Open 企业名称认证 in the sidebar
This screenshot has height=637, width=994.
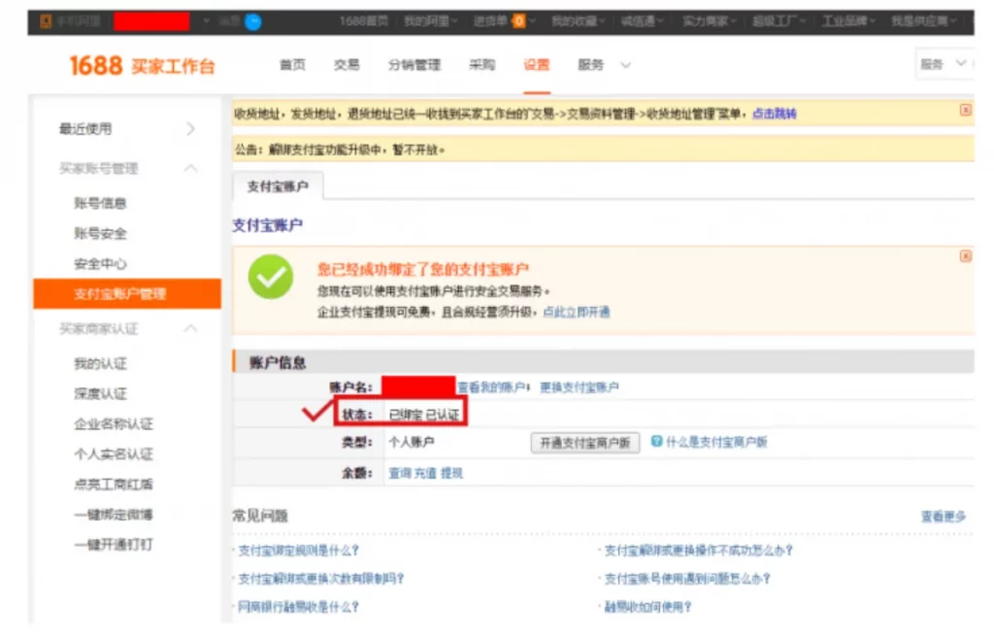point(114,423)
